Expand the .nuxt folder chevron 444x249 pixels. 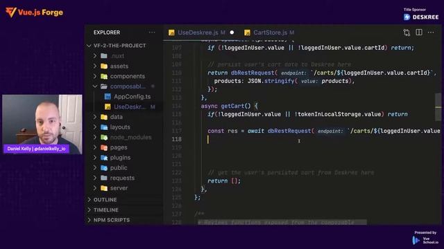(95, 56)
